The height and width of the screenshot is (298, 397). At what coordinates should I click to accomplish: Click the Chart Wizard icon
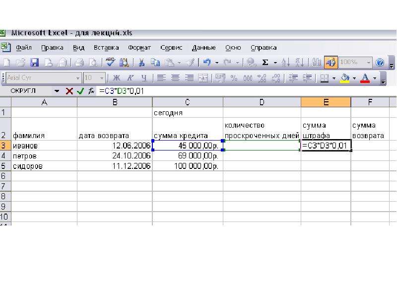316,63
